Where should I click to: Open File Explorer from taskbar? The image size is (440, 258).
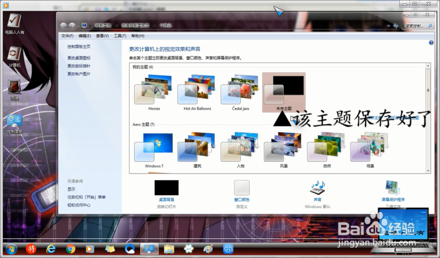point(169,249)
